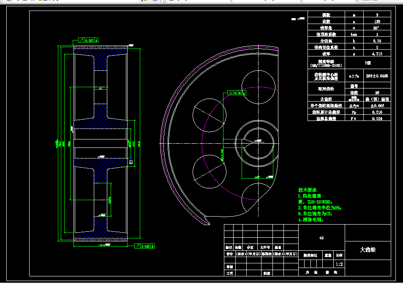
Task: Select the 文件号 cell in title block
Action: 265,247
